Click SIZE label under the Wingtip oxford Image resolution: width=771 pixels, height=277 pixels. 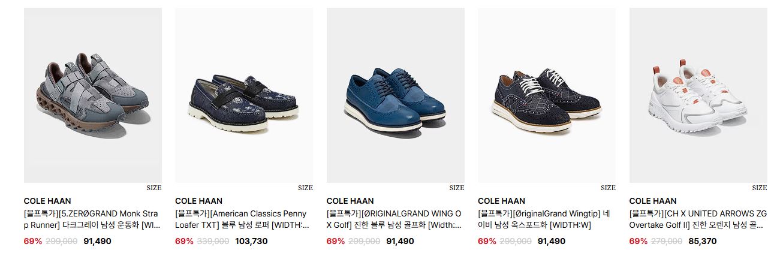click(608, 188)
